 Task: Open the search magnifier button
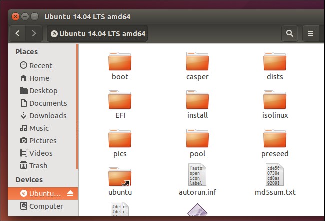point(290,33)
